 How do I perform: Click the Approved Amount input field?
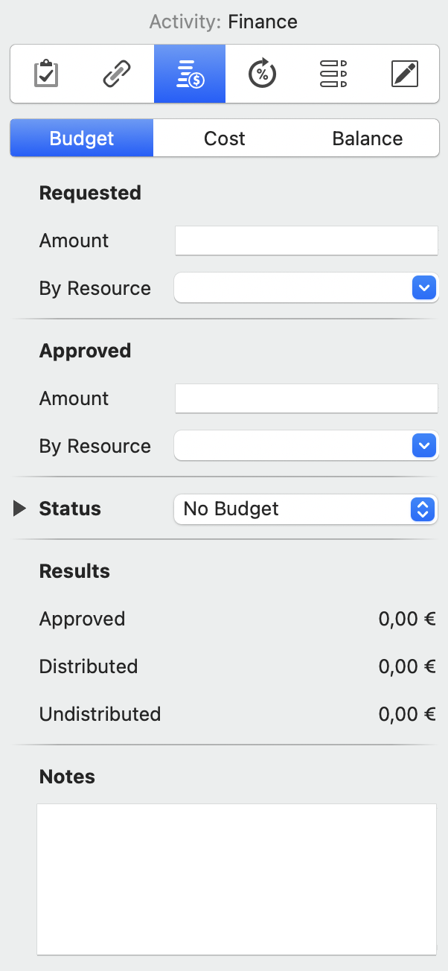pyautogui.click(x=306, y=398)
